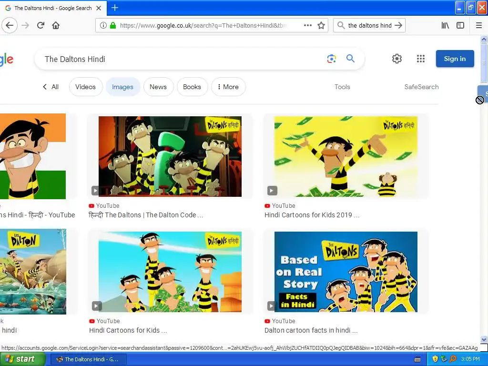Open The Dalton Code YouTube image result
This screenshot has height=366, width=488.
[x=170, y=156]
